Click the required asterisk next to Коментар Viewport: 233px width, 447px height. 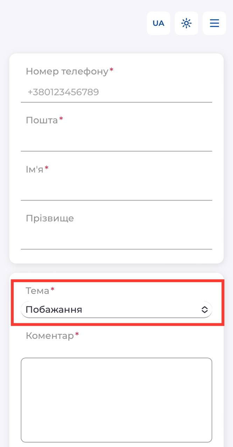click(x=77, y=335)
